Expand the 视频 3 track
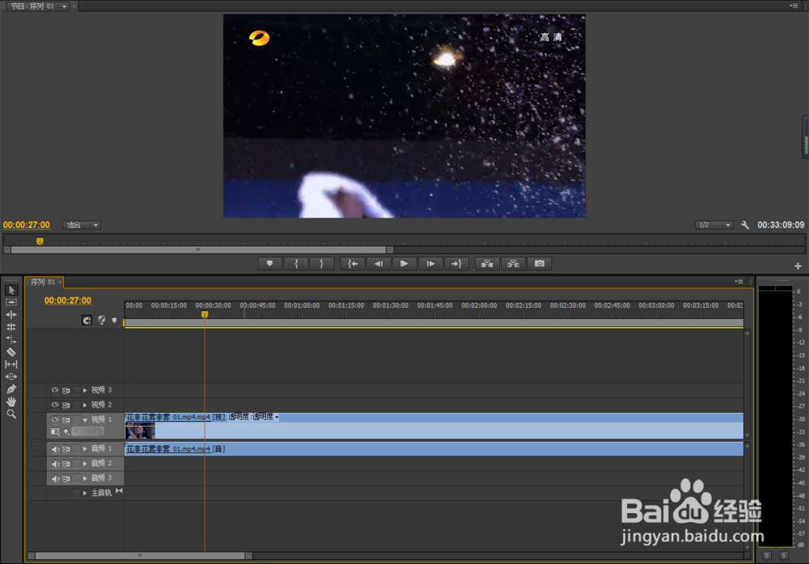Screen dimensions: 809x564 point(85,390)
